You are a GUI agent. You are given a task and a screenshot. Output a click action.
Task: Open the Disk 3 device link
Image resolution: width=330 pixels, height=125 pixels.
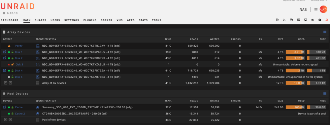19,65
